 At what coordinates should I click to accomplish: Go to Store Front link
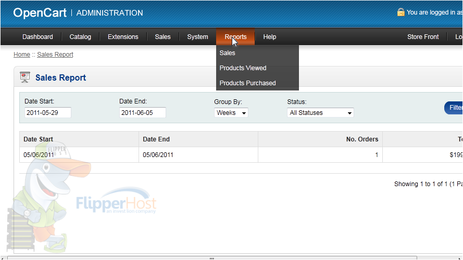423,37
